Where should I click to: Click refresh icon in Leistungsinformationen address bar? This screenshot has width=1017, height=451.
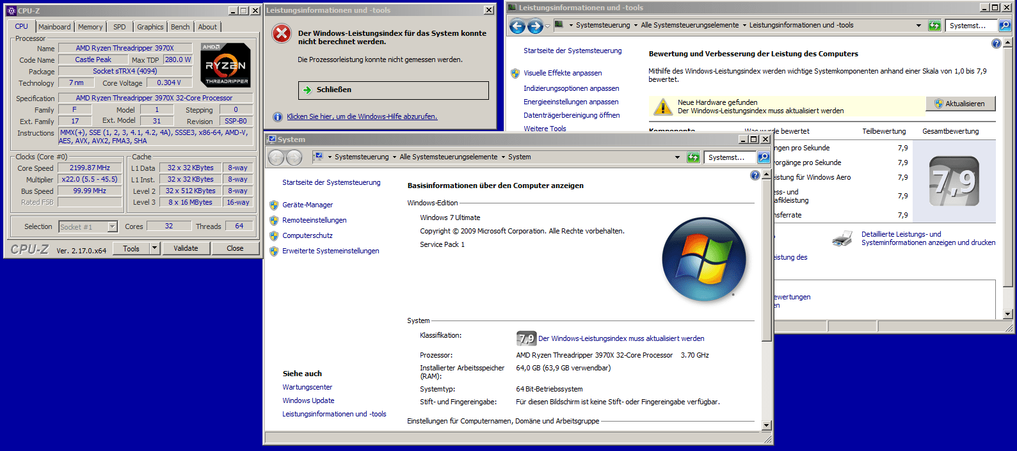[x=934, y=26]
